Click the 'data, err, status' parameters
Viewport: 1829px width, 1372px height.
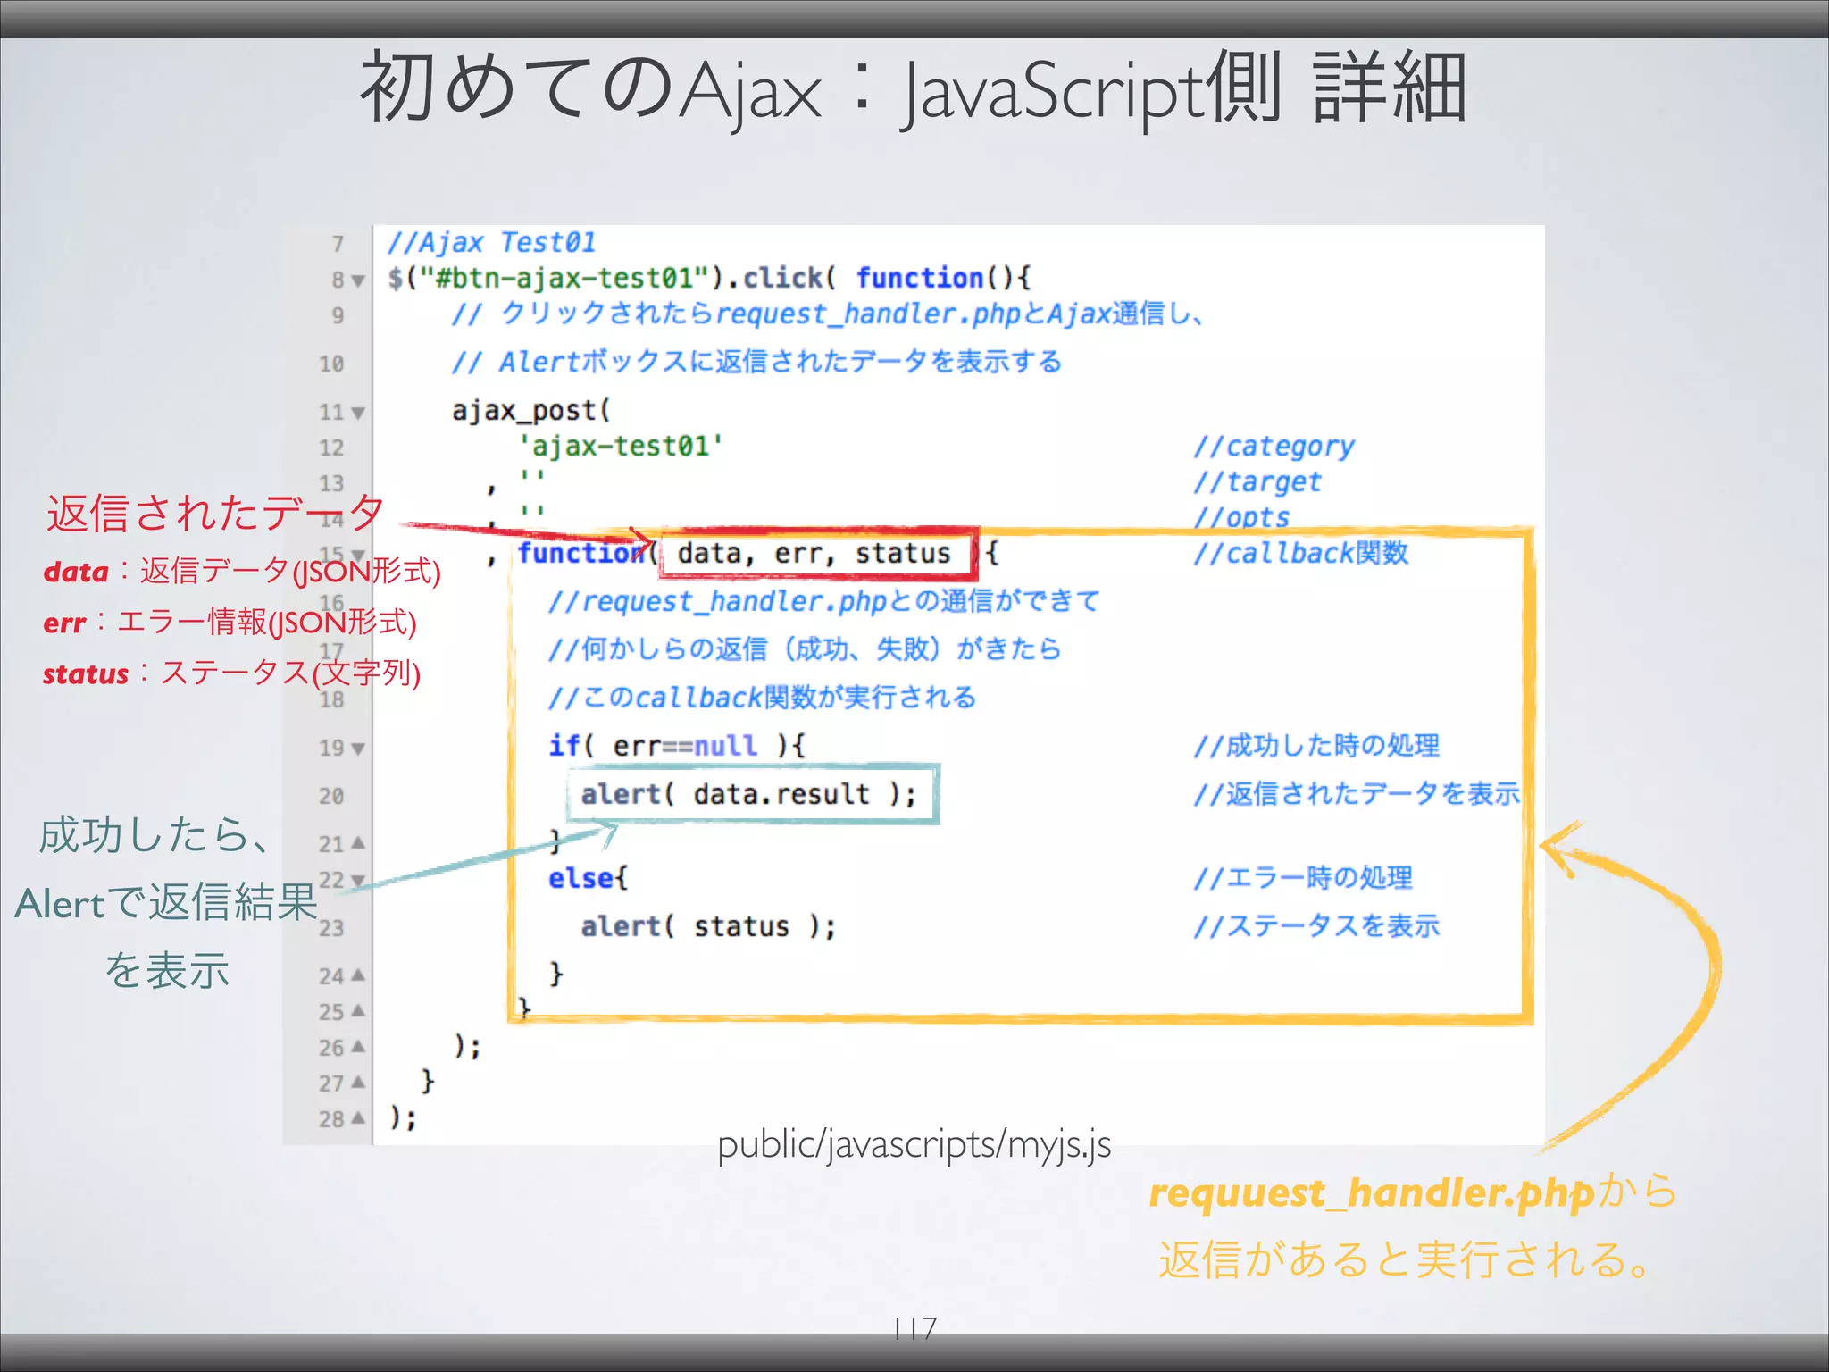click(x=814, y=553)
